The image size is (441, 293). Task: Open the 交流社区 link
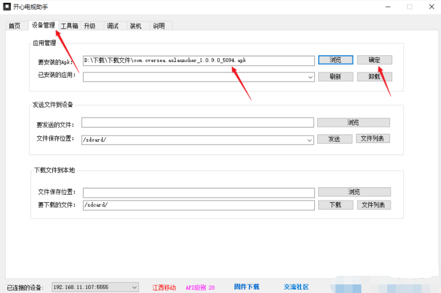296,287
